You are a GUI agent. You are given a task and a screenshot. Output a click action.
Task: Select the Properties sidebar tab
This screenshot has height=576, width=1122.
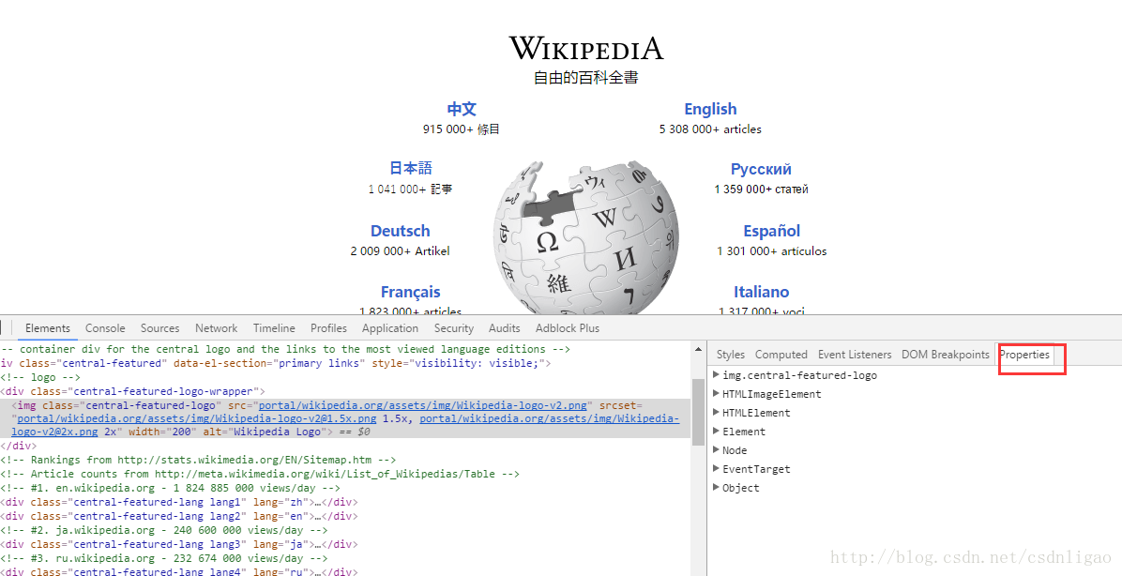(x=1024, y=355)
